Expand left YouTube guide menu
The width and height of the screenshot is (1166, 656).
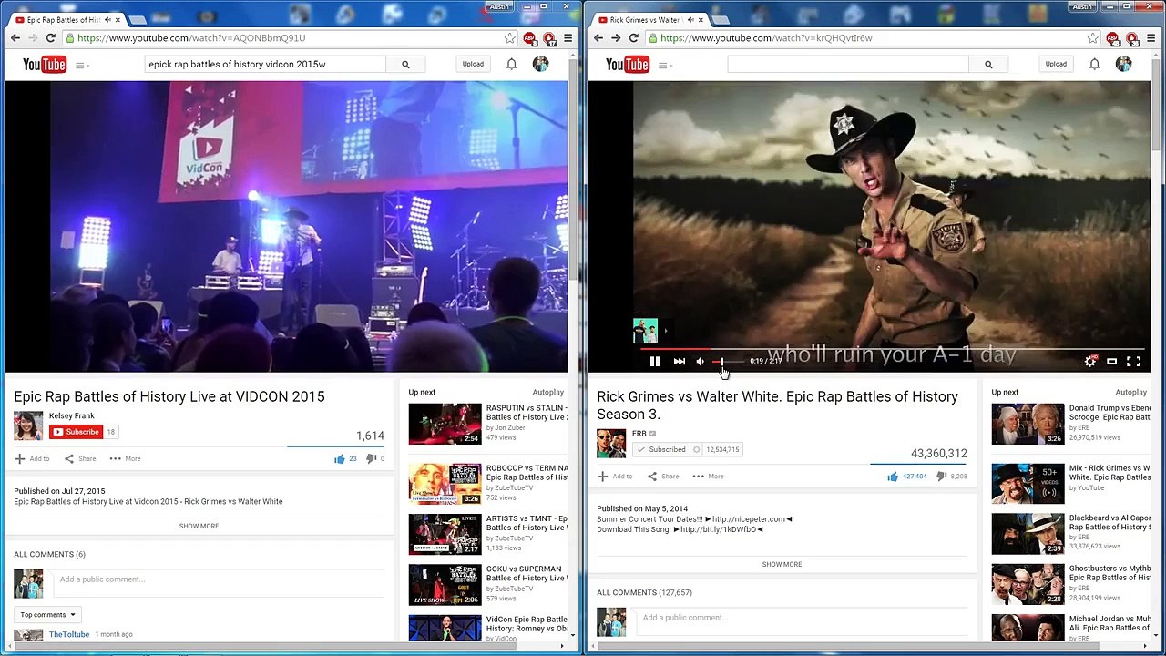click(80, 65)
